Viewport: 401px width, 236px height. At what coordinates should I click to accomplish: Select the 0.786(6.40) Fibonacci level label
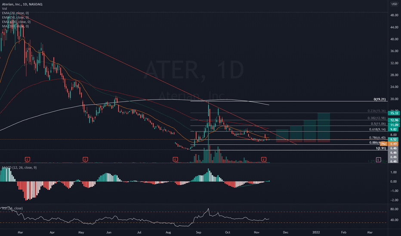pos(377,137)
